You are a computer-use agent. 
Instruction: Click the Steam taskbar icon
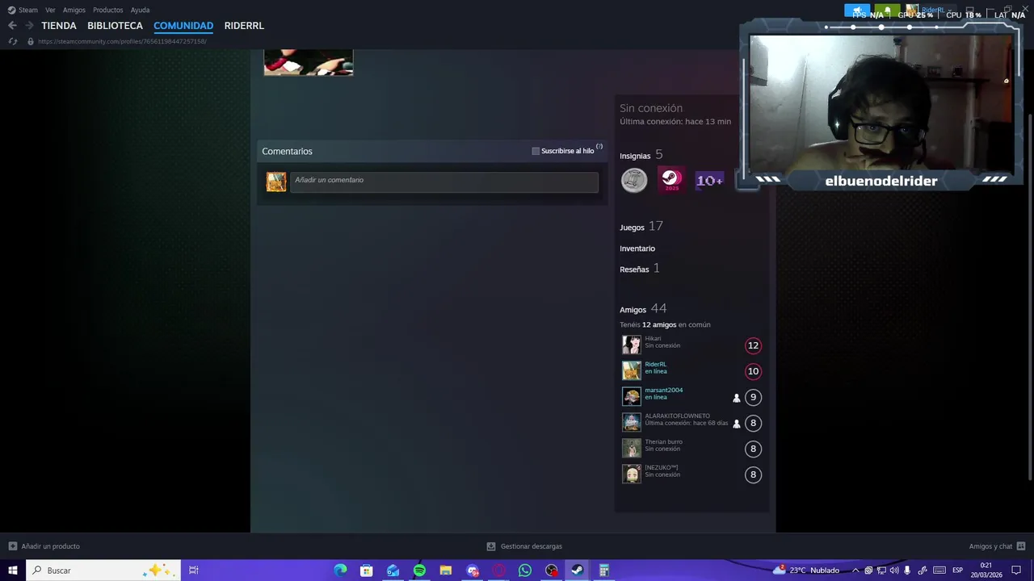578,571
